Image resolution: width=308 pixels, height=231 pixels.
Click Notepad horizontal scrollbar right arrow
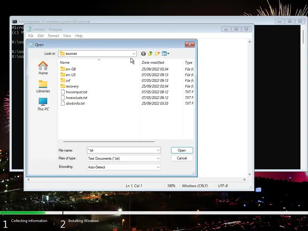[244, 180]
